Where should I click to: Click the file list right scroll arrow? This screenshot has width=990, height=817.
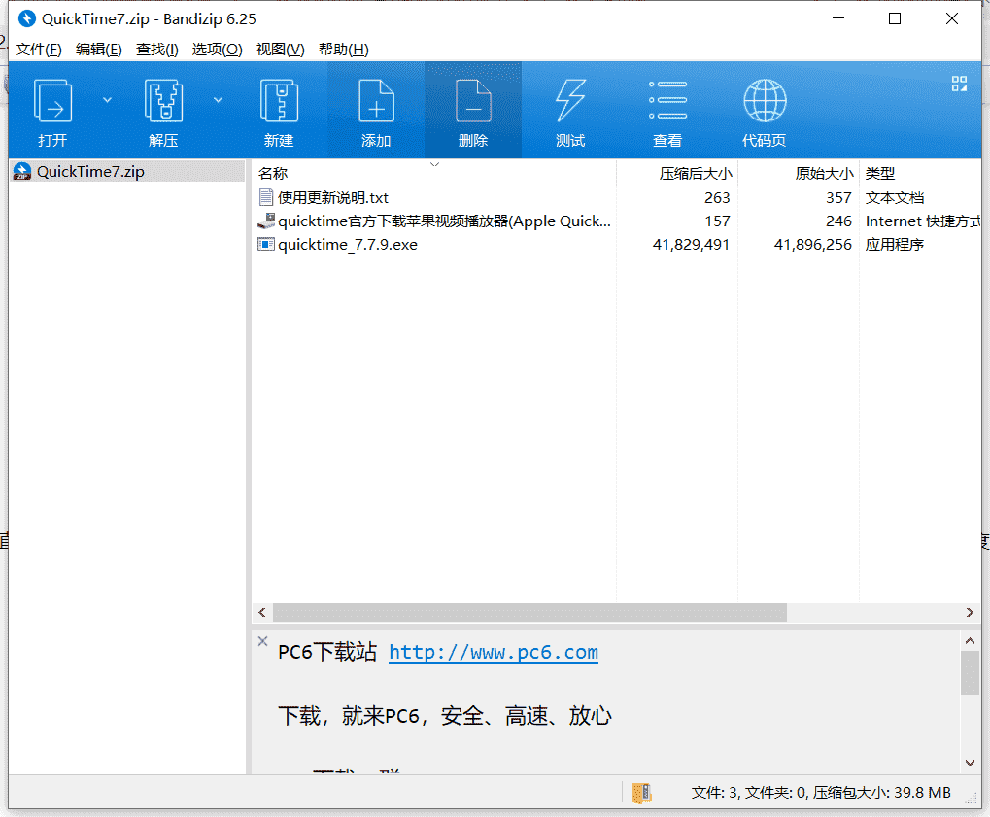point(970,612)
